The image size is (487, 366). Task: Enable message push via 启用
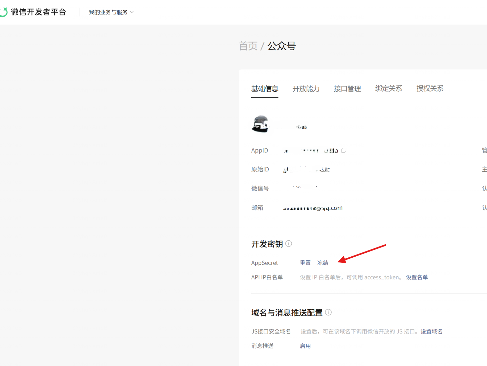coord(305,346)
